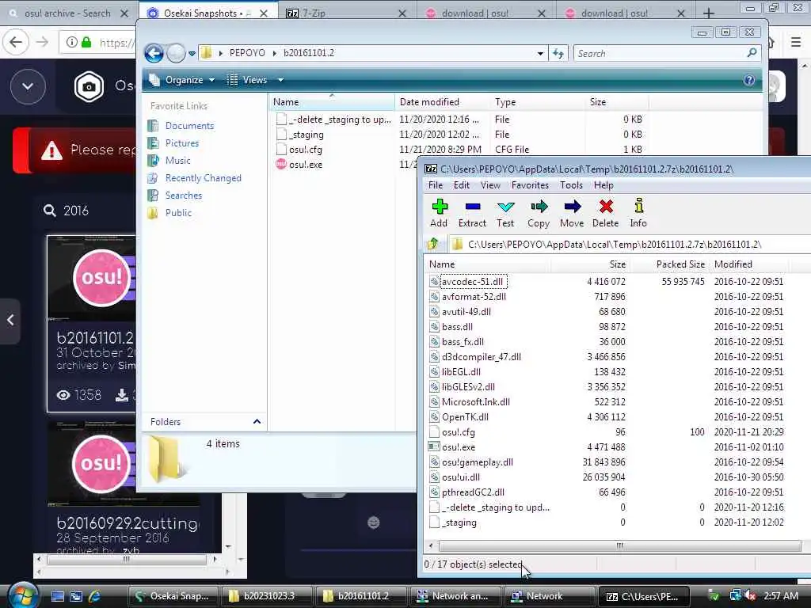Click the Network an... taskbar button
This screenshot has height=608, width=811.
[454, 596]
